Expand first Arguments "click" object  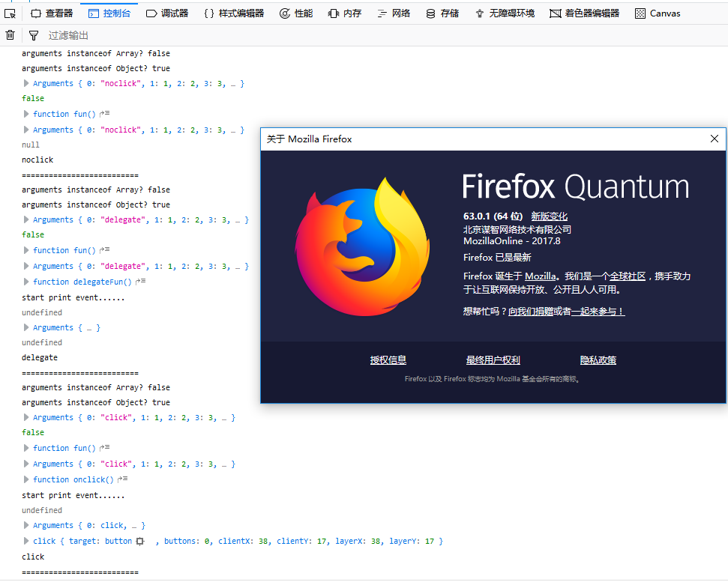tap(26, 417)
